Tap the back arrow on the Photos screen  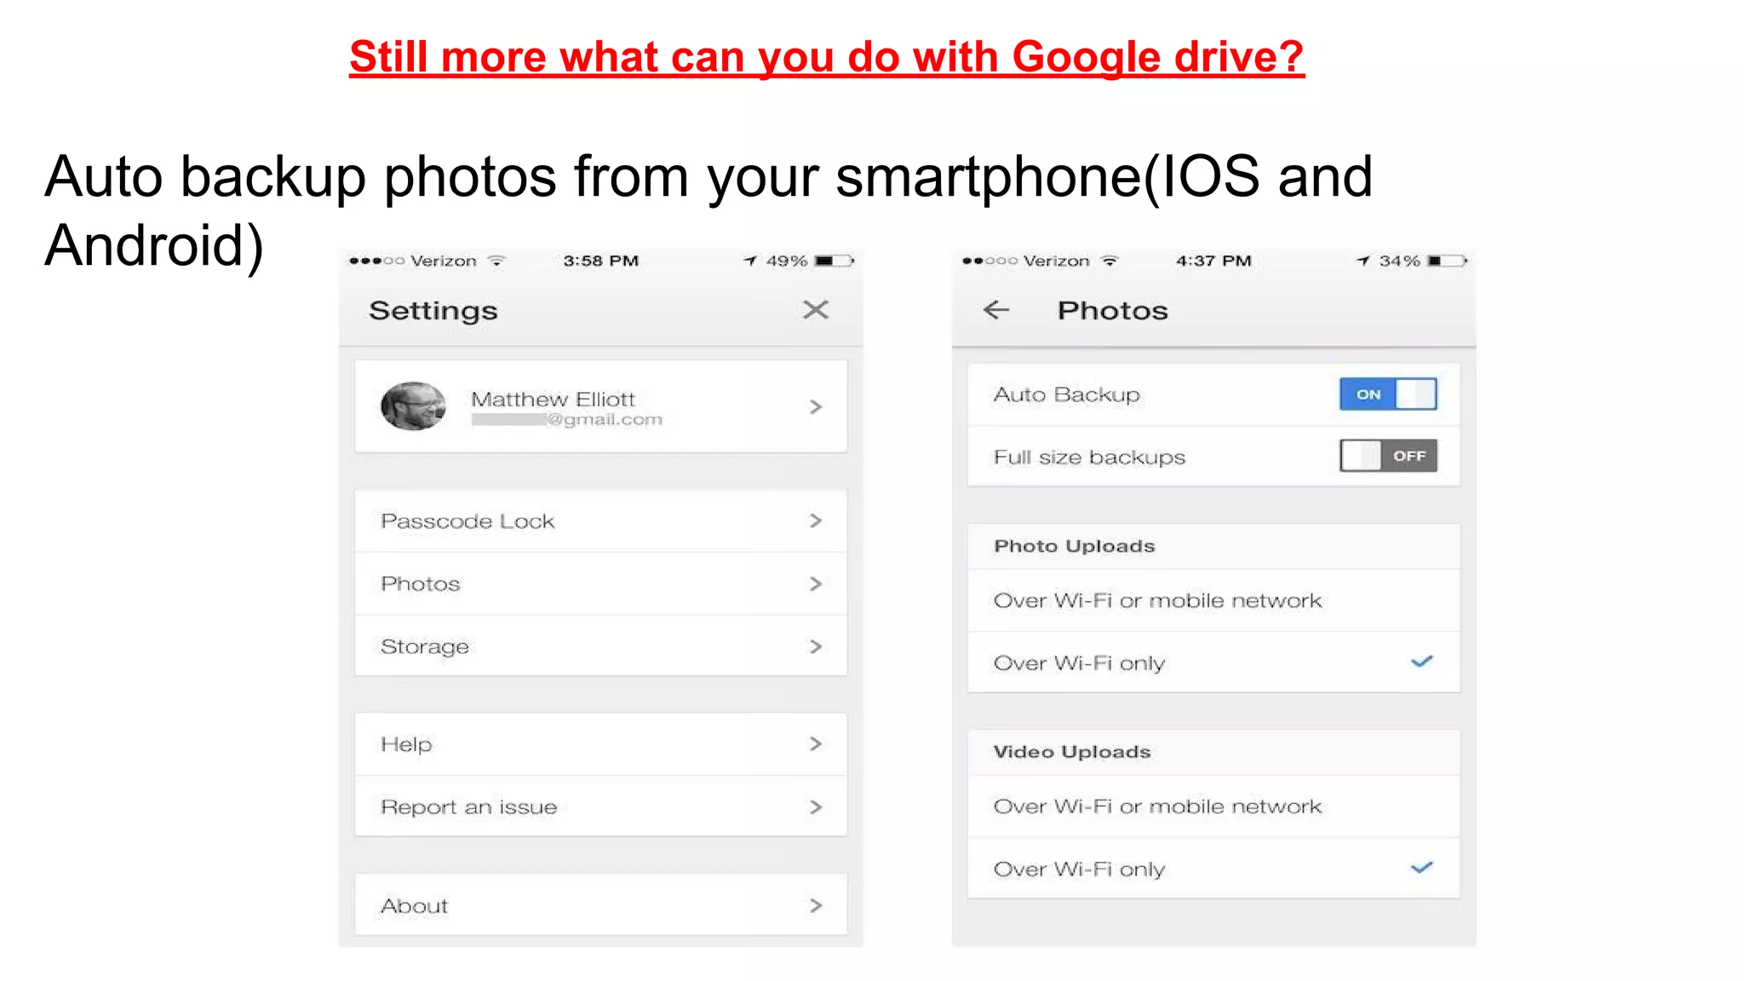(995, 310)
